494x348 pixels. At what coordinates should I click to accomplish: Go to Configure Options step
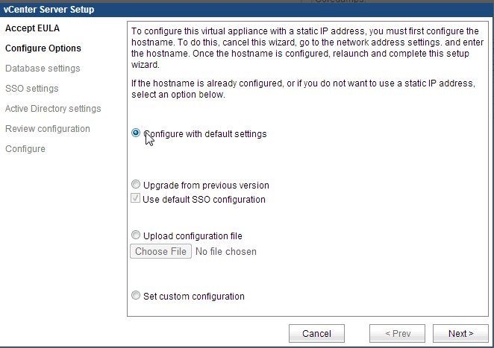(43, 48)
